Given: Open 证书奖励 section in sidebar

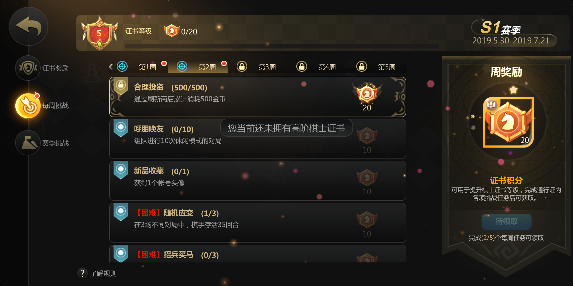Looking at the screenshot, I should click(x=42, y=68).
